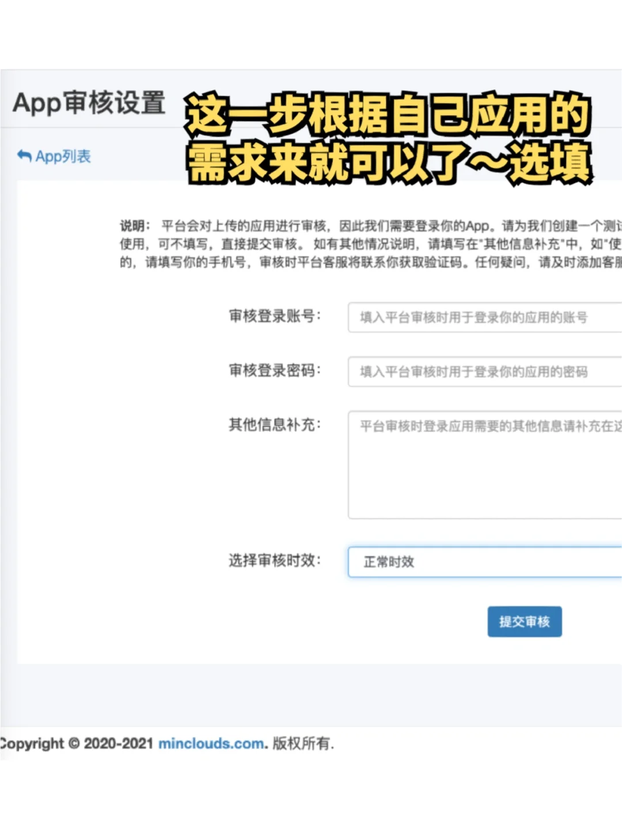This screenshot has height=829, width=622.
Task: Click the 审核登录密码 field label
Action: point(275,370)
